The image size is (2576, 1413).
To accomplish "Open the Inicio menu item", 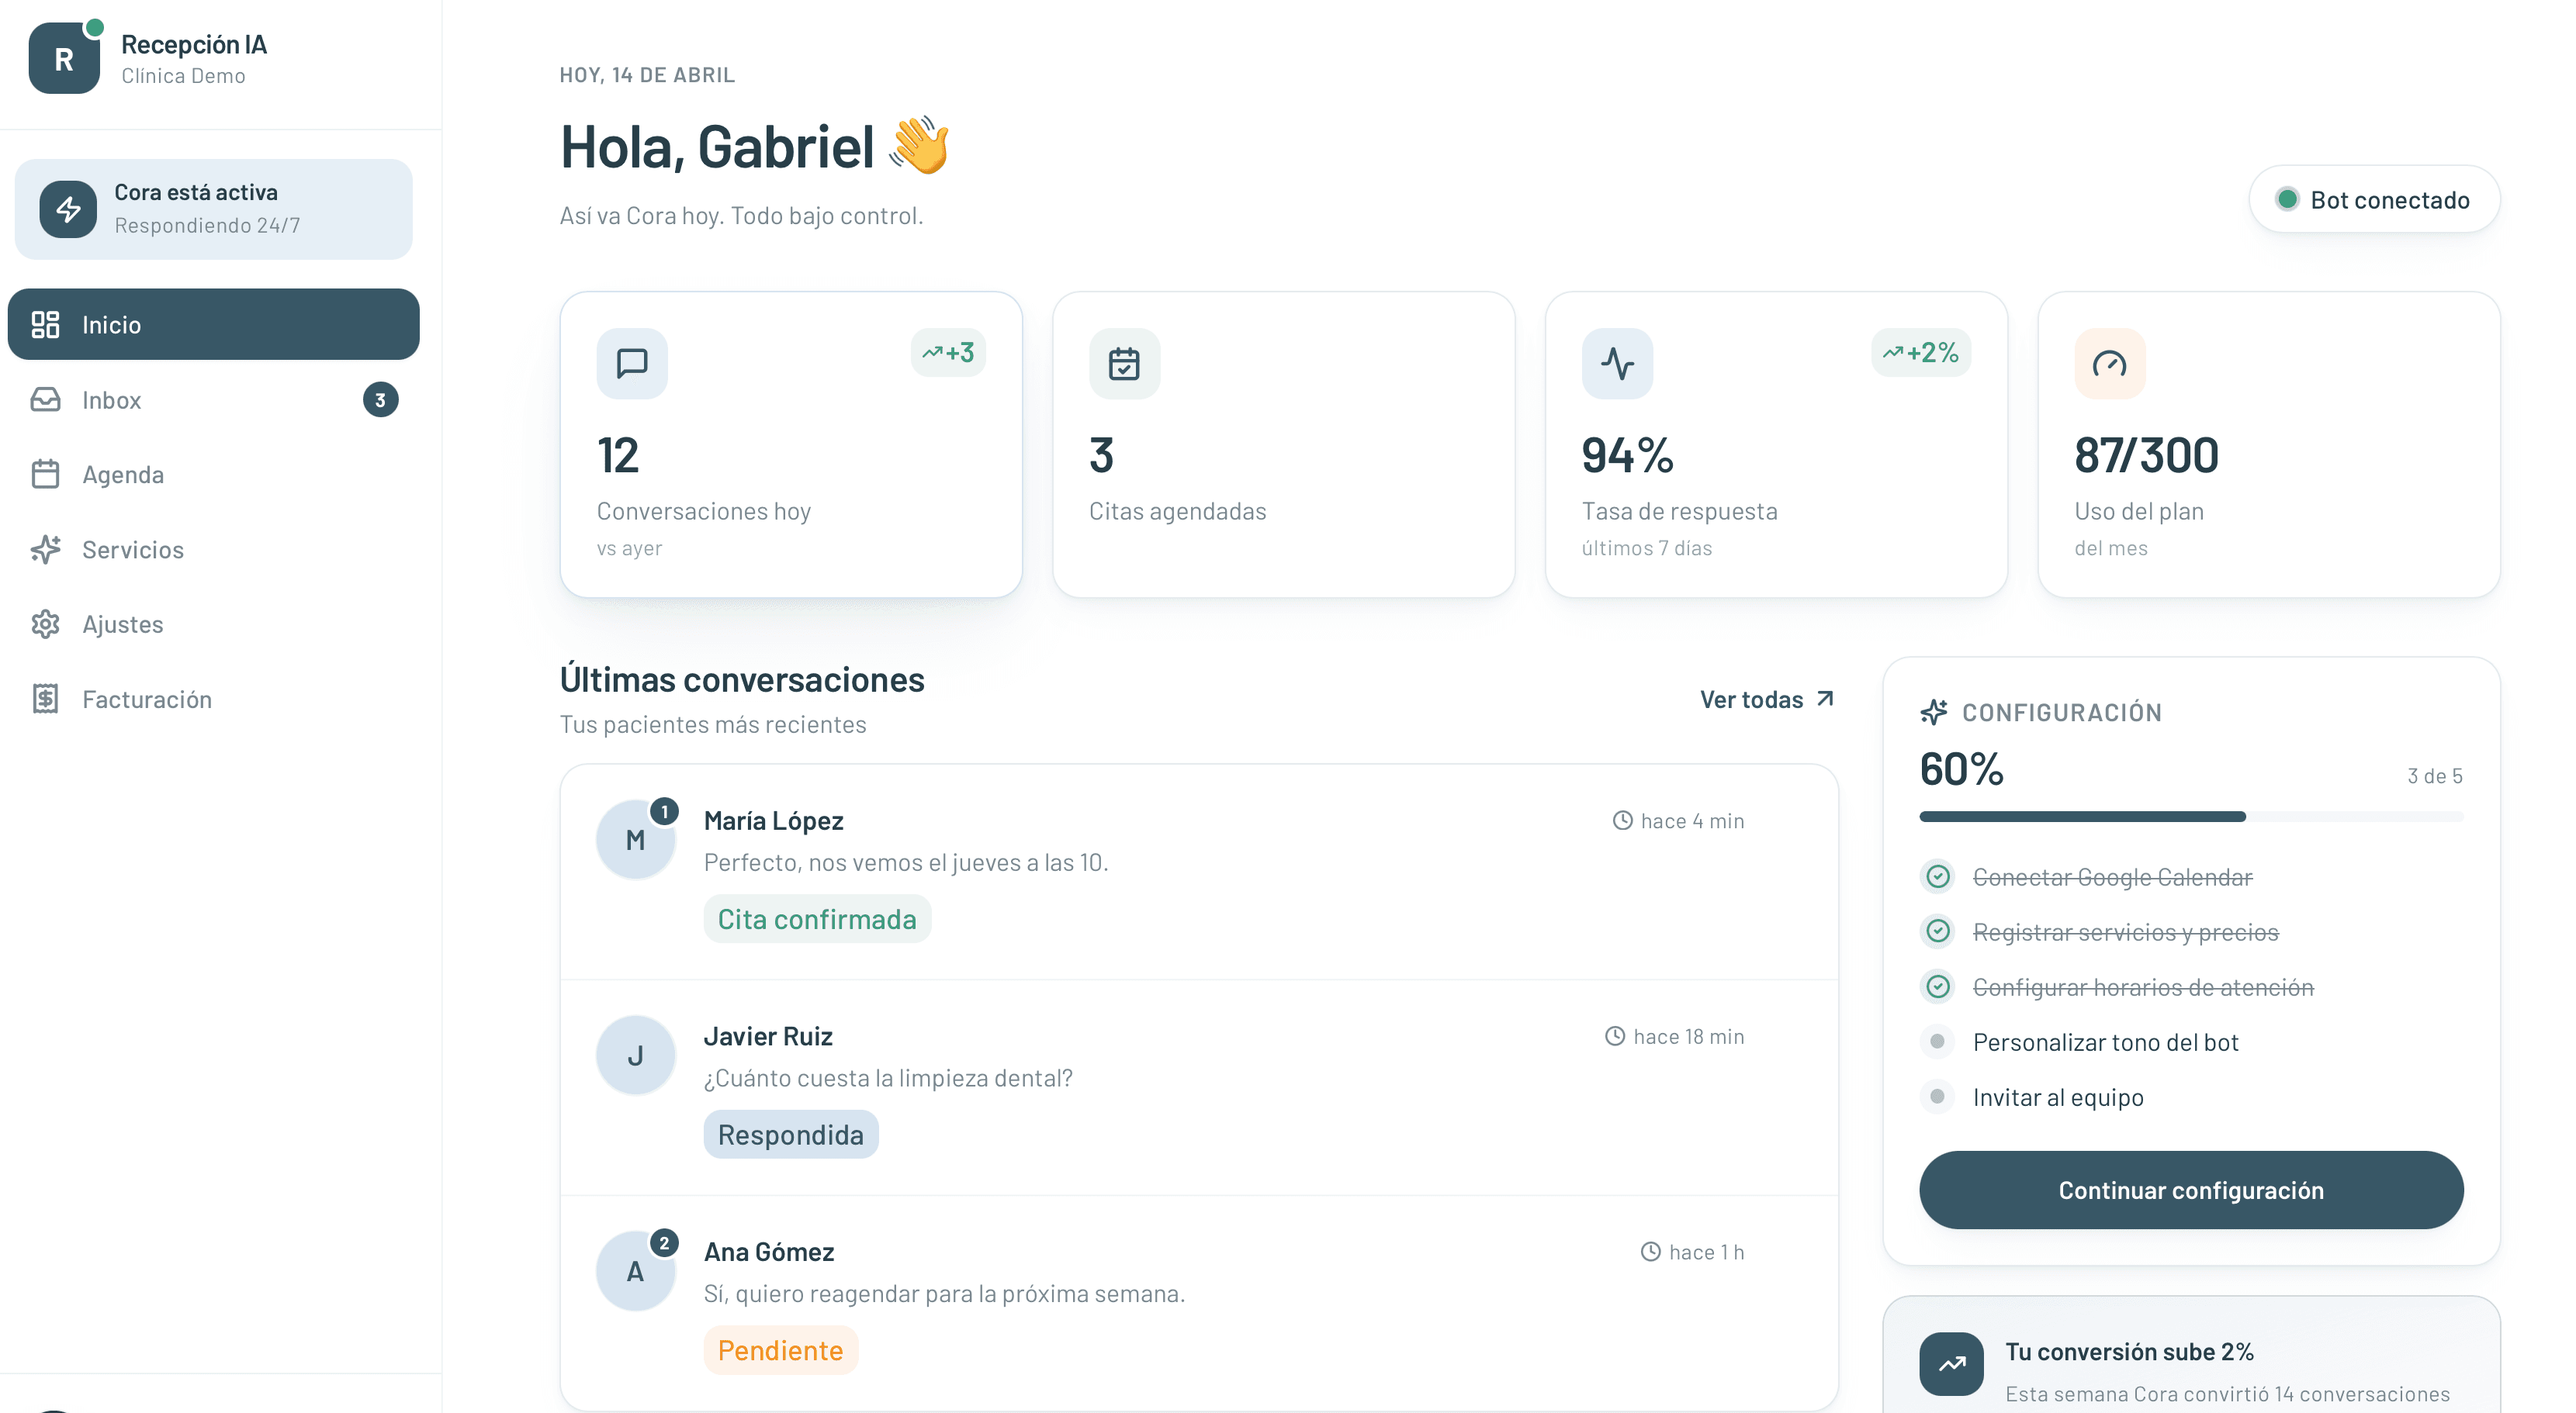I will point(213,325).
